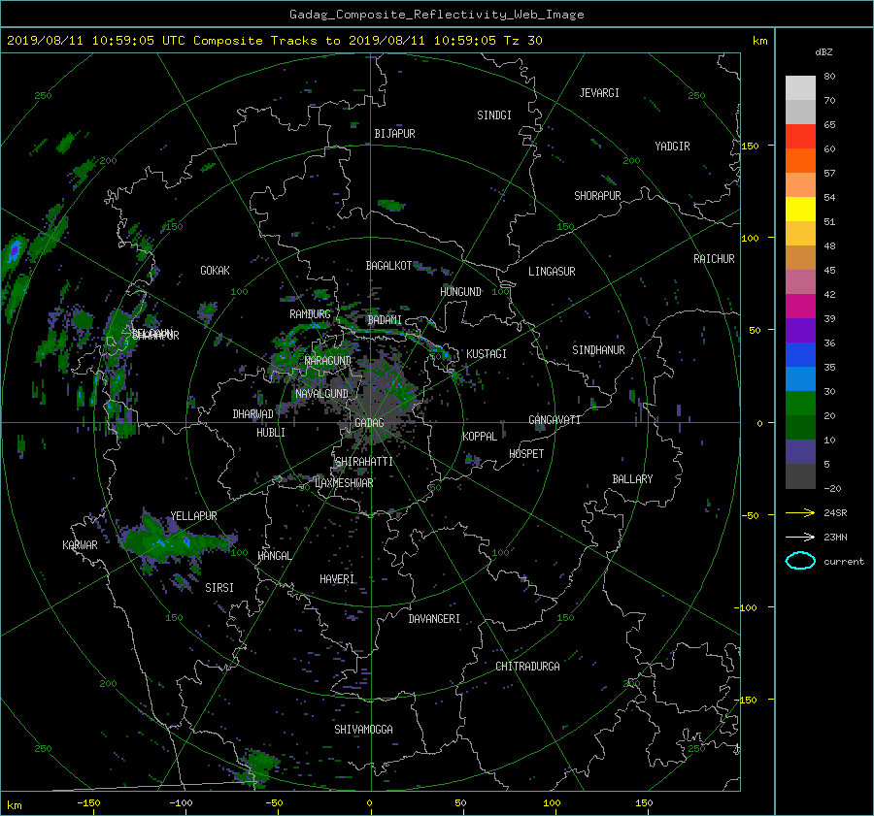Click the -20 dBZ legend value

(831, 488)
